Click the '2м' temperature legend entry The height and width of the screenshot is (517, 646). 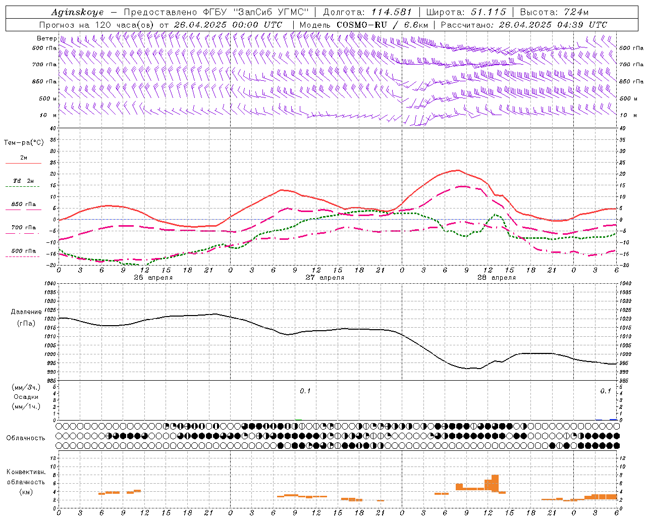click(24, 158)
